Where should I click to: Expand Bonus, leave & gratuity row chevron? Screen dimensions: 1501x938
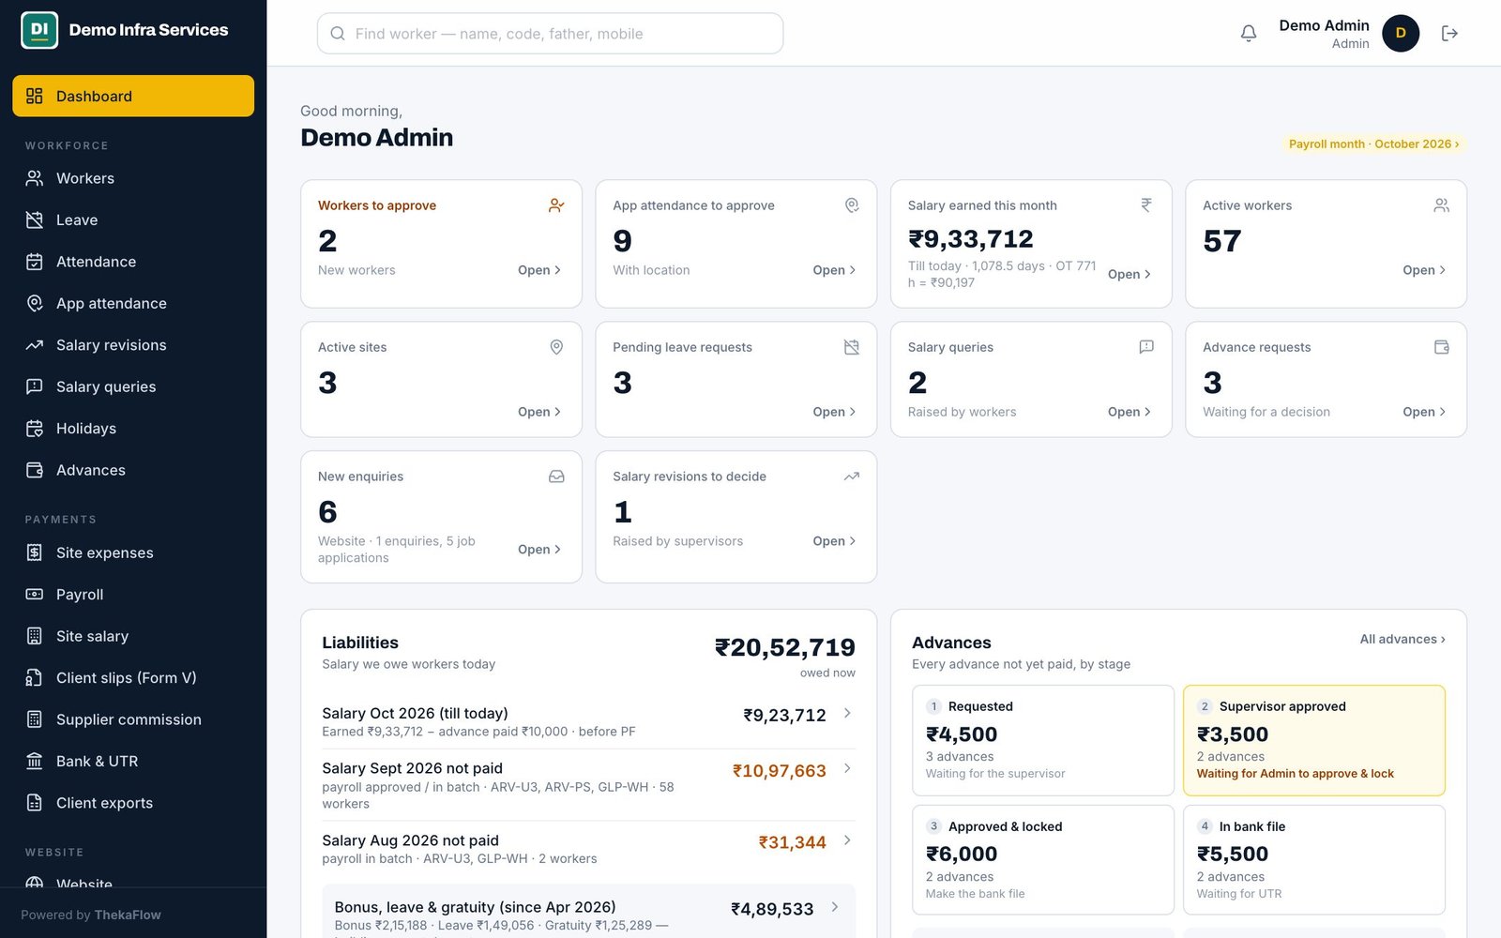(x=835, y=907)
